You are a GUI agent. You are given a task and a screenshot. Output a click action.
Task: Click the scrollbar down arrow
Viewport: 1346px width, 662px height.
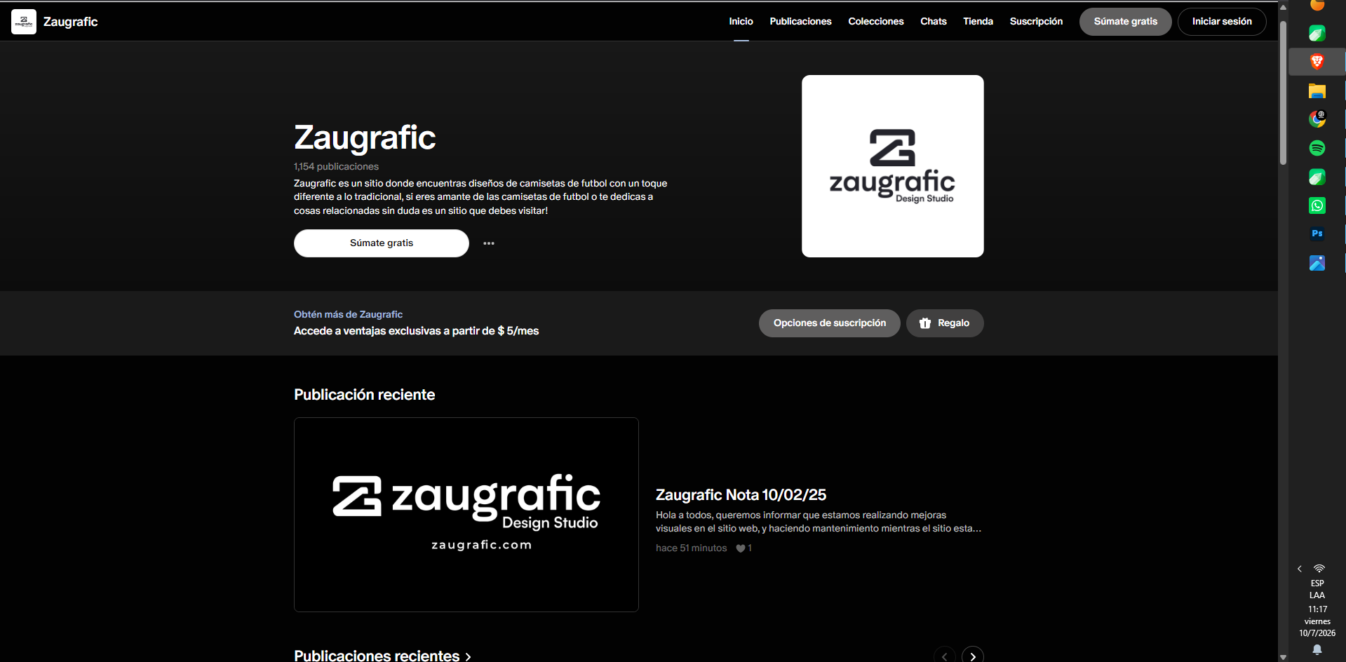tap(1283, 657)
